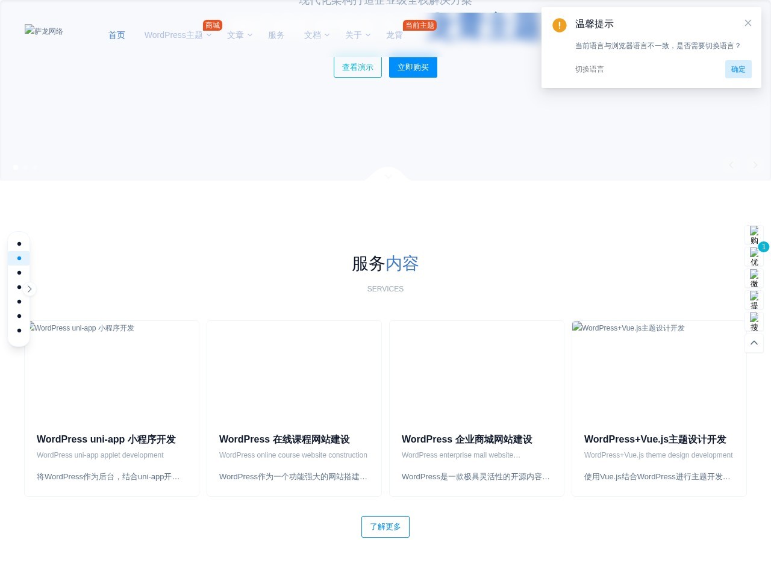Click the back-to-top arrow in right sidebar
This screenshot has height=578, width=771.
click(754, 343)
